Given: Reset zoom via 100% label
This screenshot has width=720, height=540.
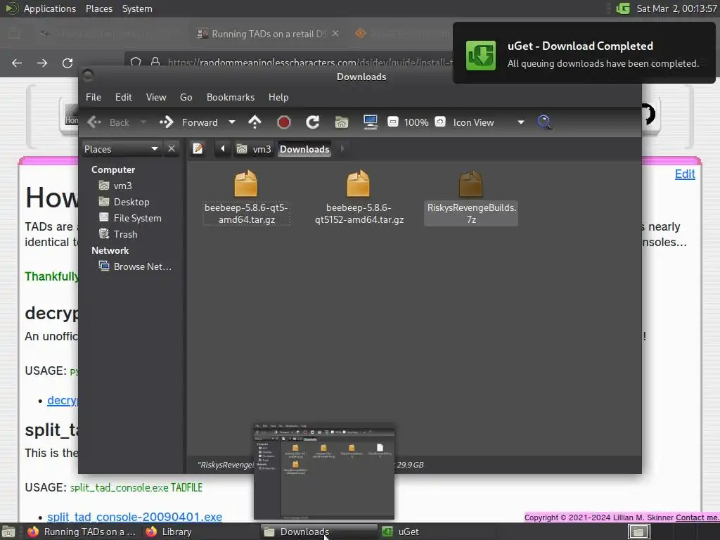Looking at the screenshot, I should (416, 122).
